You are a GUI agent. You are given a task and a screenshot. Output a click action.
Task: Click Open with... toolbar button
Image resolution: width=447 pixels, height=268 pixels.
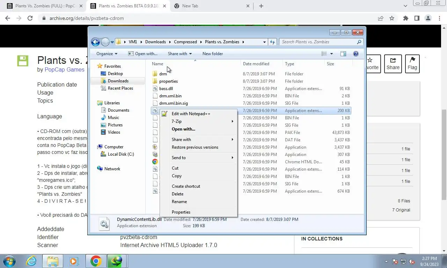coord(143,54)
